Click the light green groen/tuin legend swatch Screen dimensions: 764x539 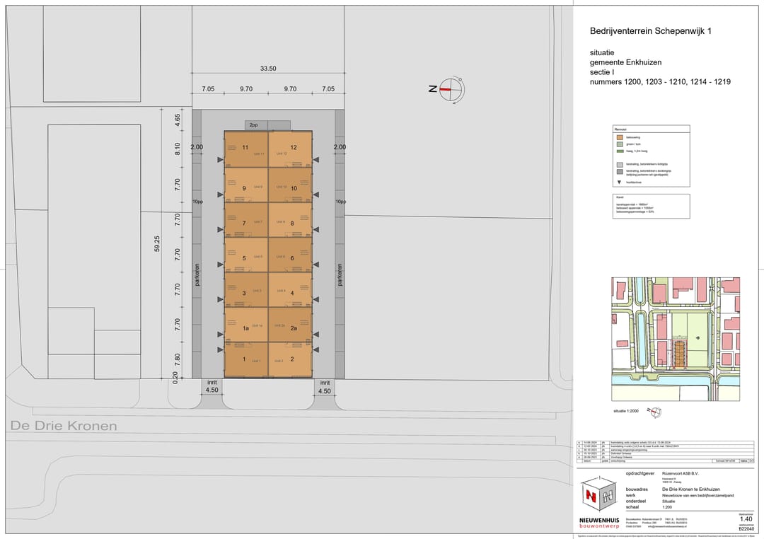[x=620, y=144]
